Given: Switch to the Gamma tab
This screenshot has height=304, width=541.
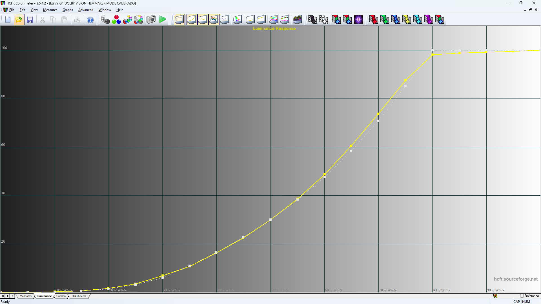Looking at the screenshot, I should coord(61,296).
